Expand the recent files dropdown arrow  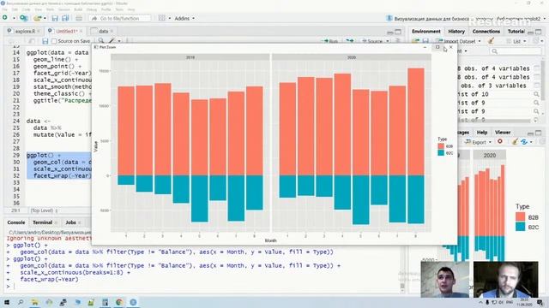[45, 18]
